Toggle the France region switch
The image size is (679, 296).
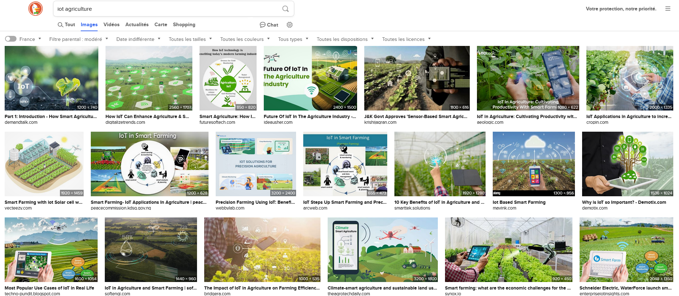11,39
